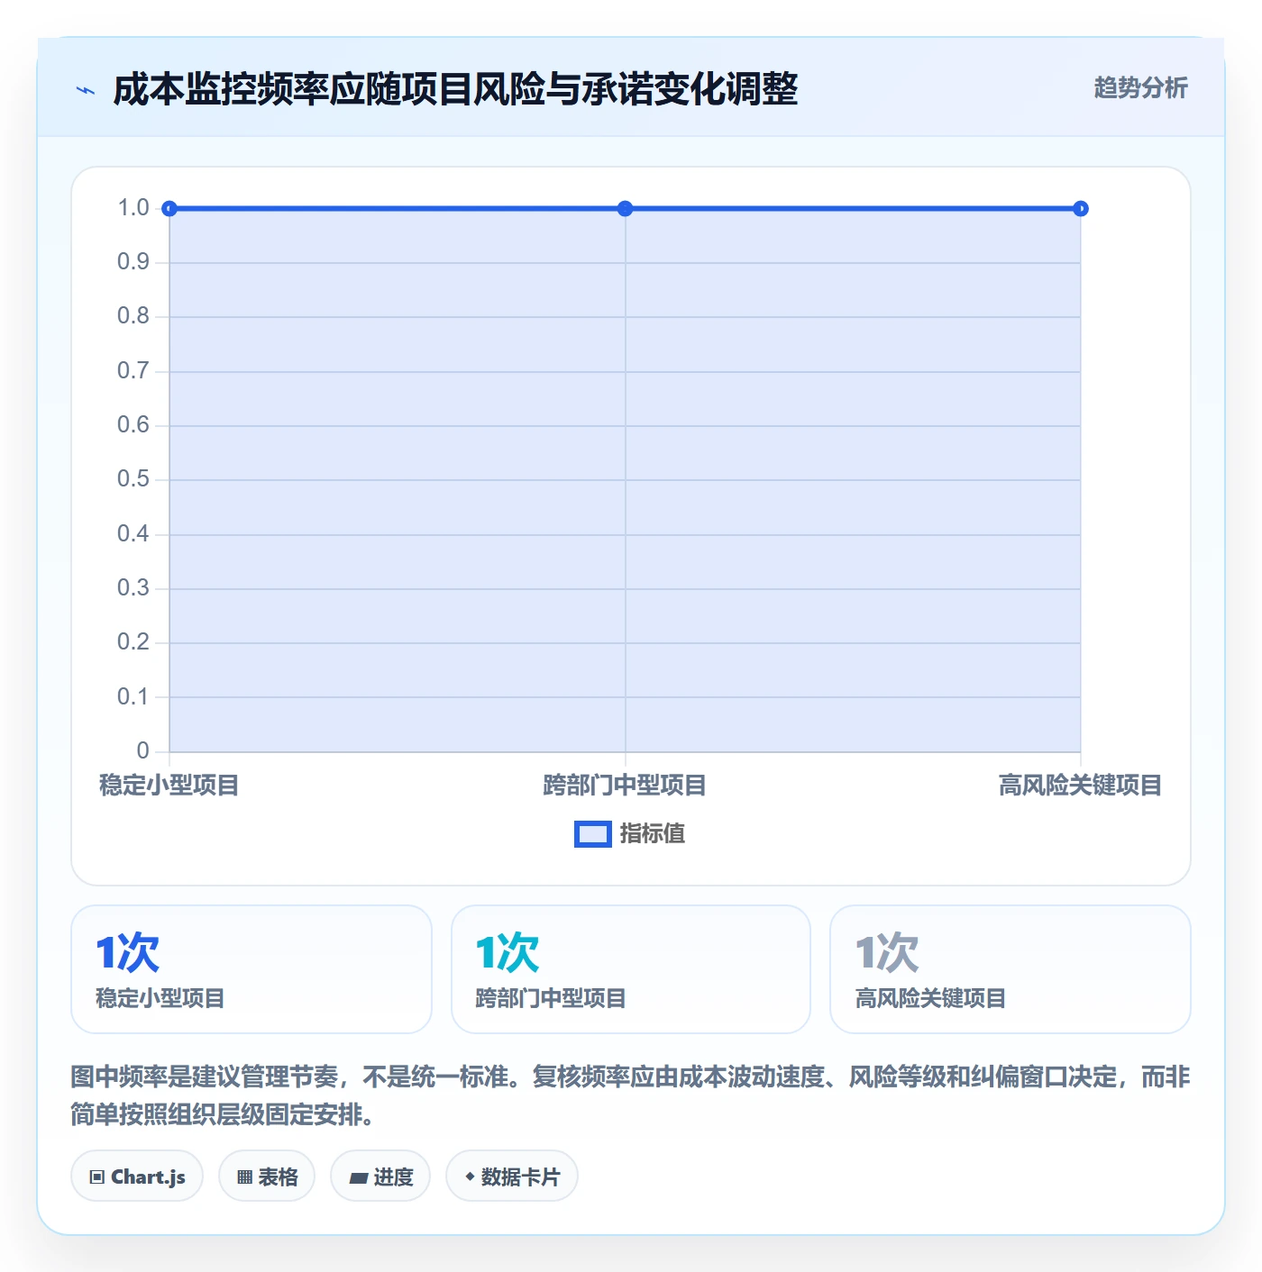Click the 数据卡片 tag
The height and width of the screenshot is (1272, 1262).
pos(512,1176)
